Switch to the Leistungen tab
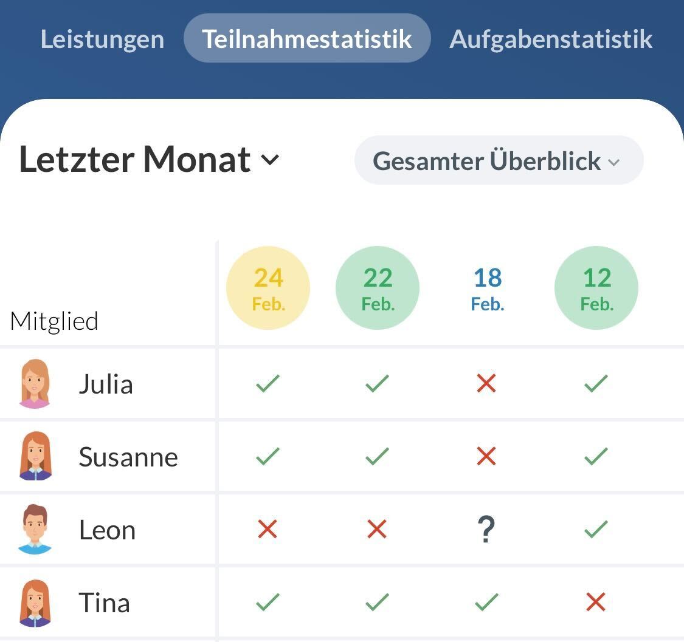Screen dimensions: 684x642 pyautogui.click(x=102, y=39)
